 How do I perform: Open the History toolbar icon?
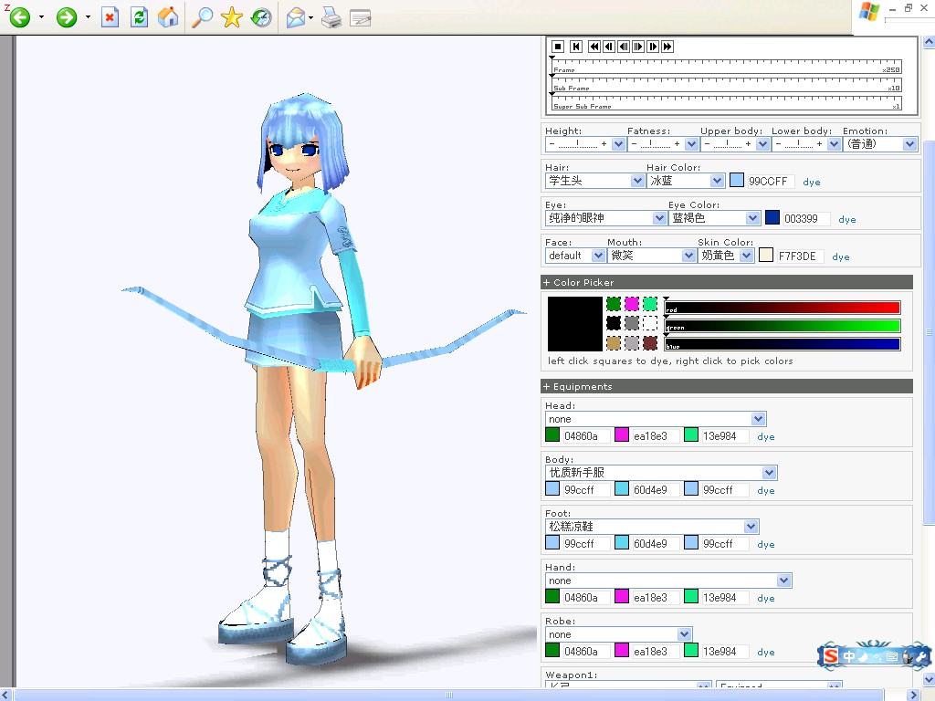(261, 17)
